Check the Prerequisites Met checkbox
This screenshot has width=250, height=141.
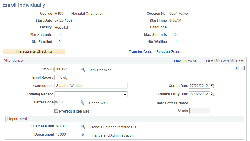click(57, 111)
